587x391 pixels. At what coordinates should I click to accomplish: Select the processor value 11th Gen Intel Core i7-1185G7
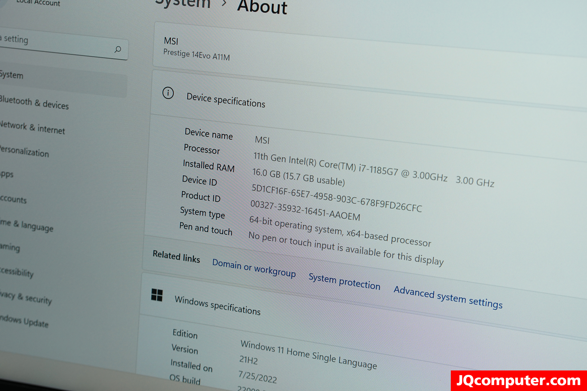click(374, 170)
